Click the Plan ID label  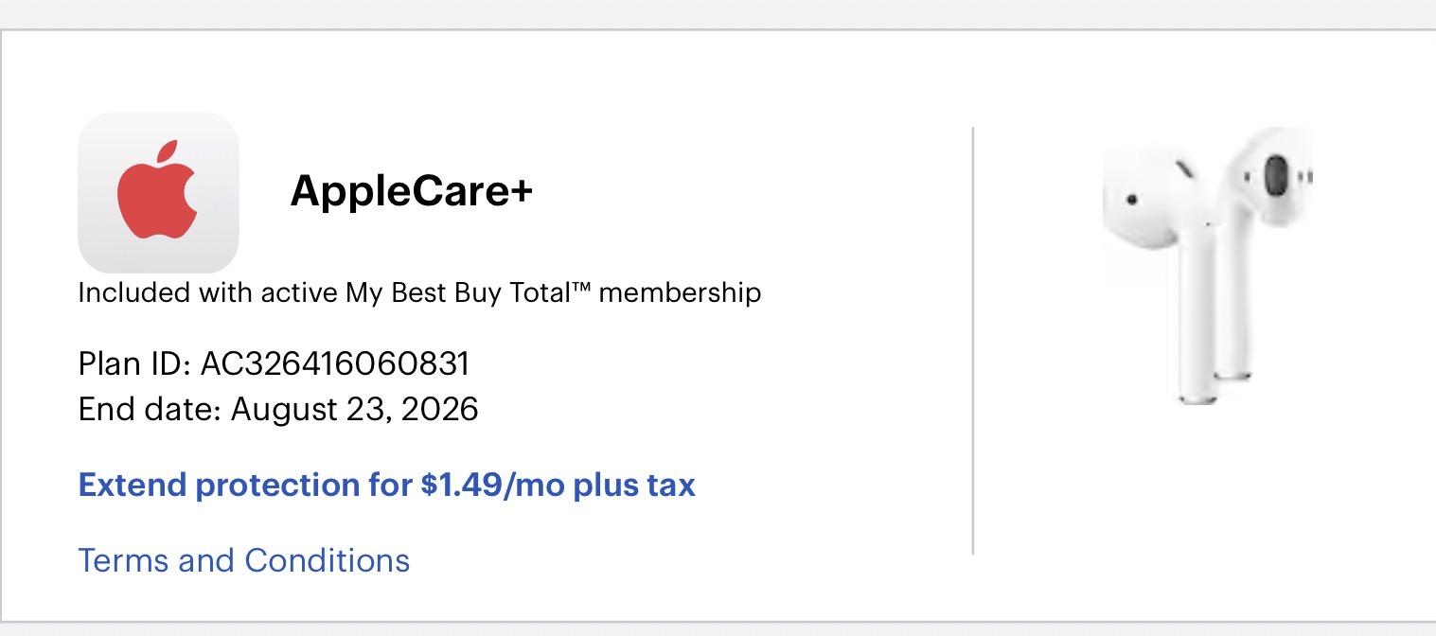135,363
